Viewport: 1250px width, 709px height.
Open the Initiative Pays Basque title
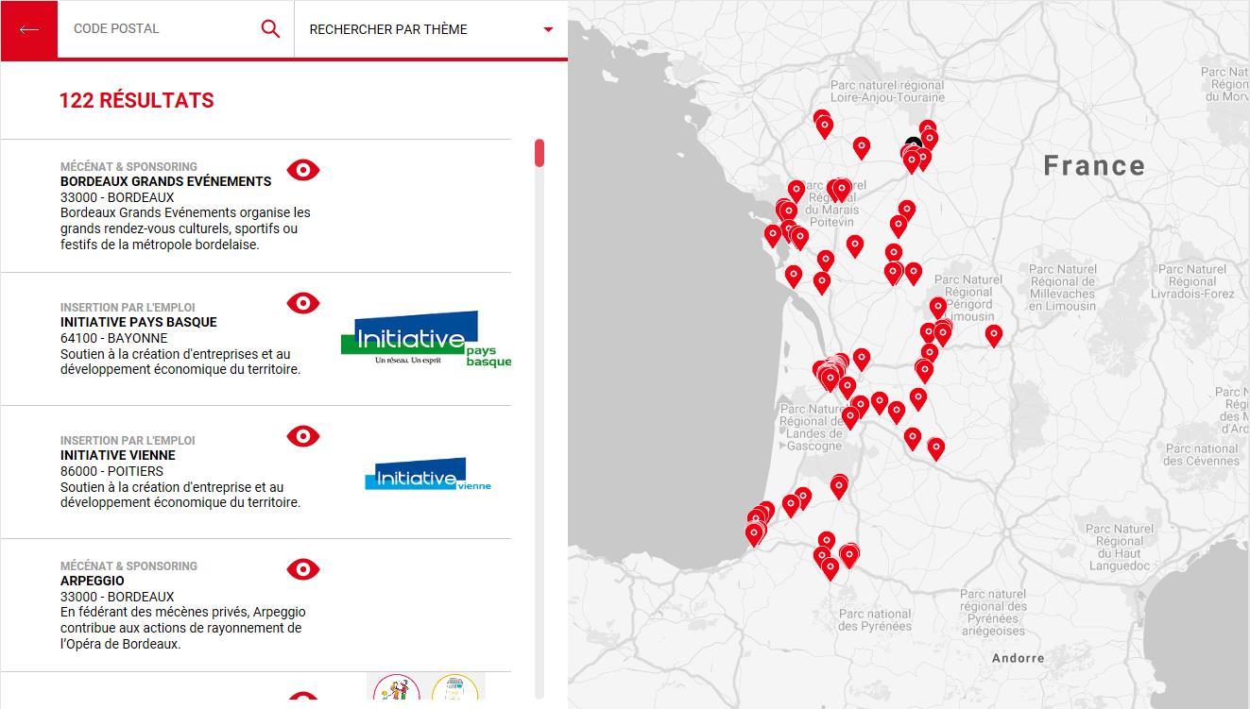[139, 322]
